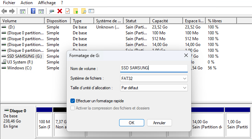Viewport: 252px width, 139px height.
Task: Confirm formatting with the OK button
Action: (131, 123)
